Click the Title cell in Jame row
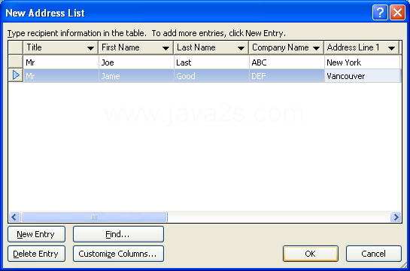The image size is (410, 271). [x=61, y=76]
